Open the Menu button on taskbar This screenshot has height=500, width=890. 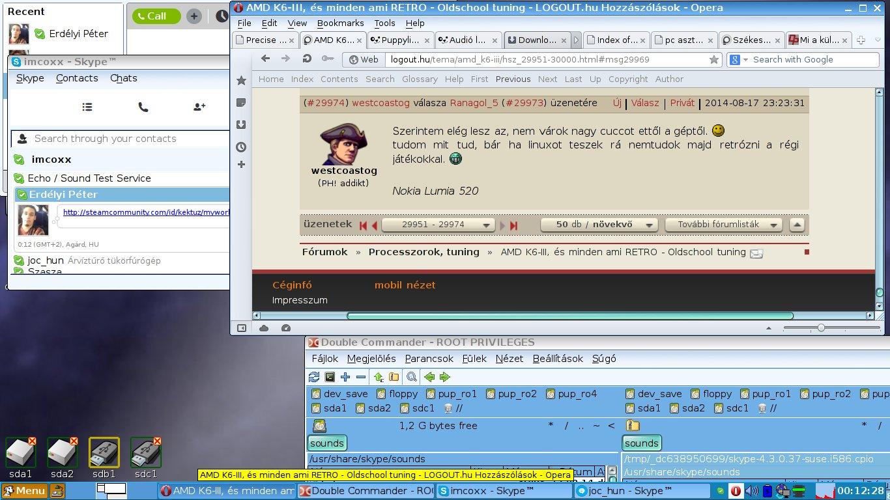pos(25,491)
